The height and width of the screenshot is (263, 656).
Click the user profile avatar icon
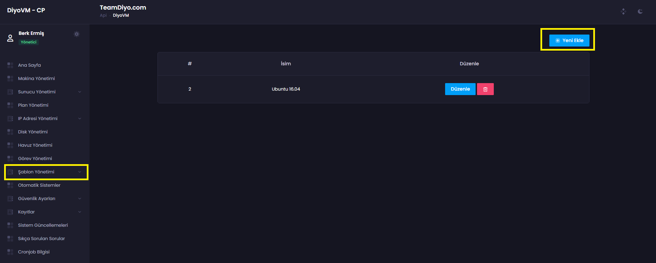[10, 38]
